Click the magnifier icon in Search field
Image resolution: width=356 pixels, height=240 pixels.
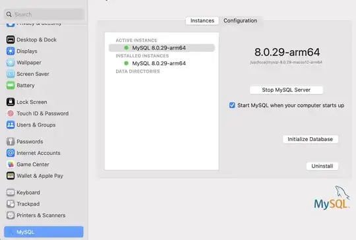click(x=9, y=15)
